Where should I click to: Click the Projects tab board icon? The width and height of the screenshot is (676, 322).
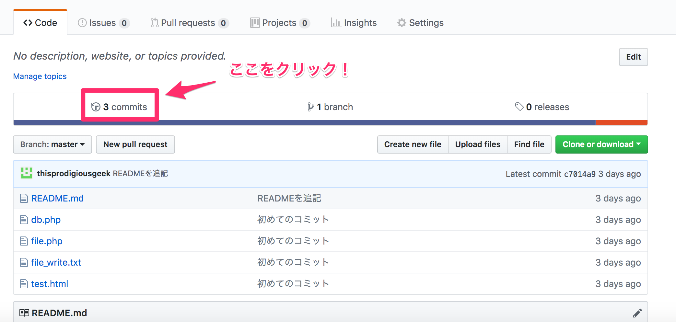tap(255, 23)
